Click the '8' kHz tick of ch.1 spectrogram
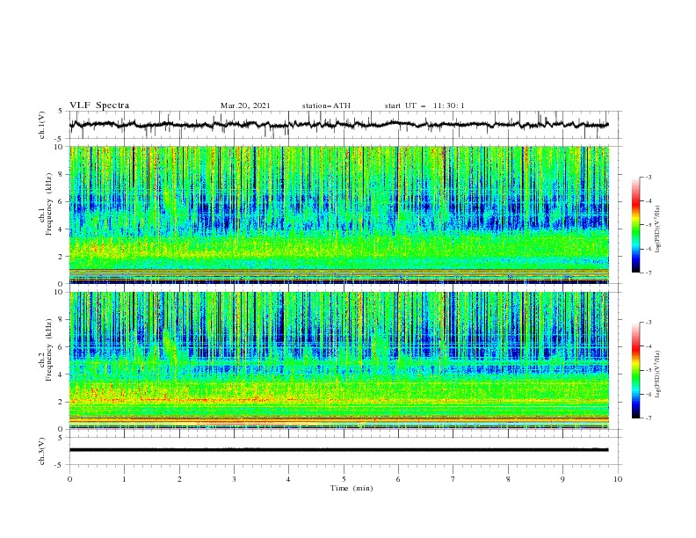This screenshot has height=538, width=696. point(62,174)
